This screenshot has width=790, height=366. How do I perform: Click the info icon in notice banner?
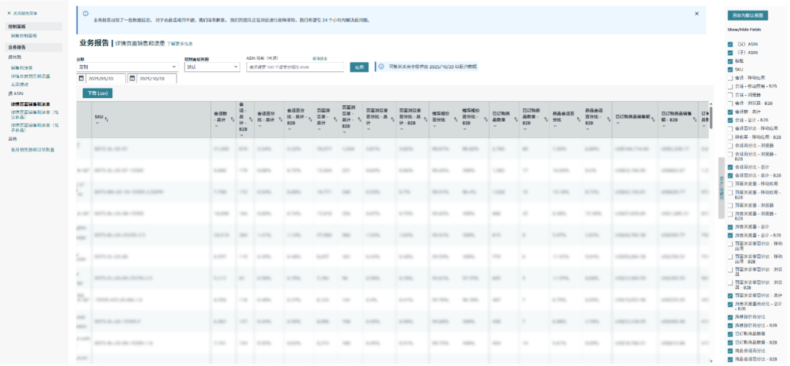(86, 14)
